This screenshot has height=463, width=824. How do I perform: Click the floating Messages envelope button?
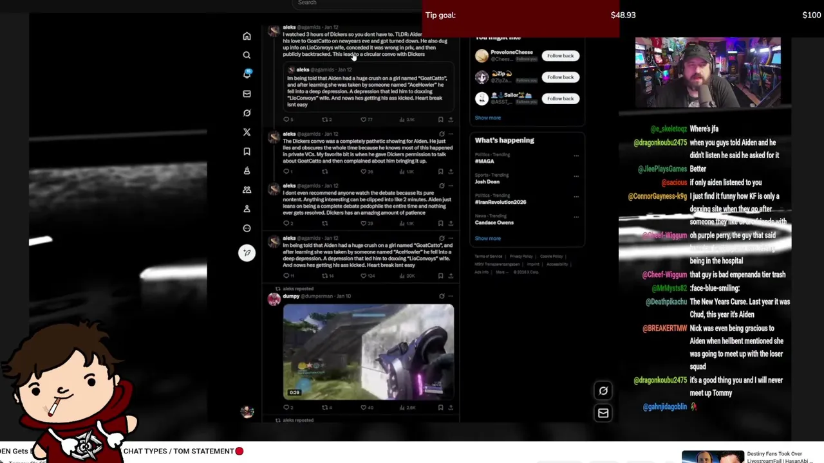tap(603, 413)
